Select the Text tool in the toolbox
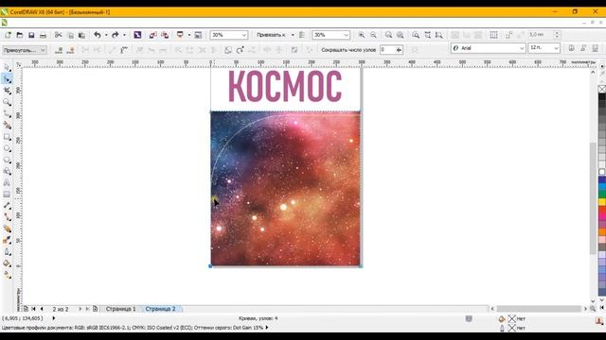 [7, 182]
